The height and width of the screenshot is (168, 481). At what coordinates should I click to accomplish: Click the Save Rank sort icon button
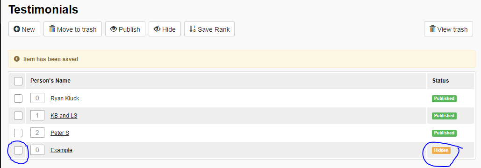coord(209,29)
